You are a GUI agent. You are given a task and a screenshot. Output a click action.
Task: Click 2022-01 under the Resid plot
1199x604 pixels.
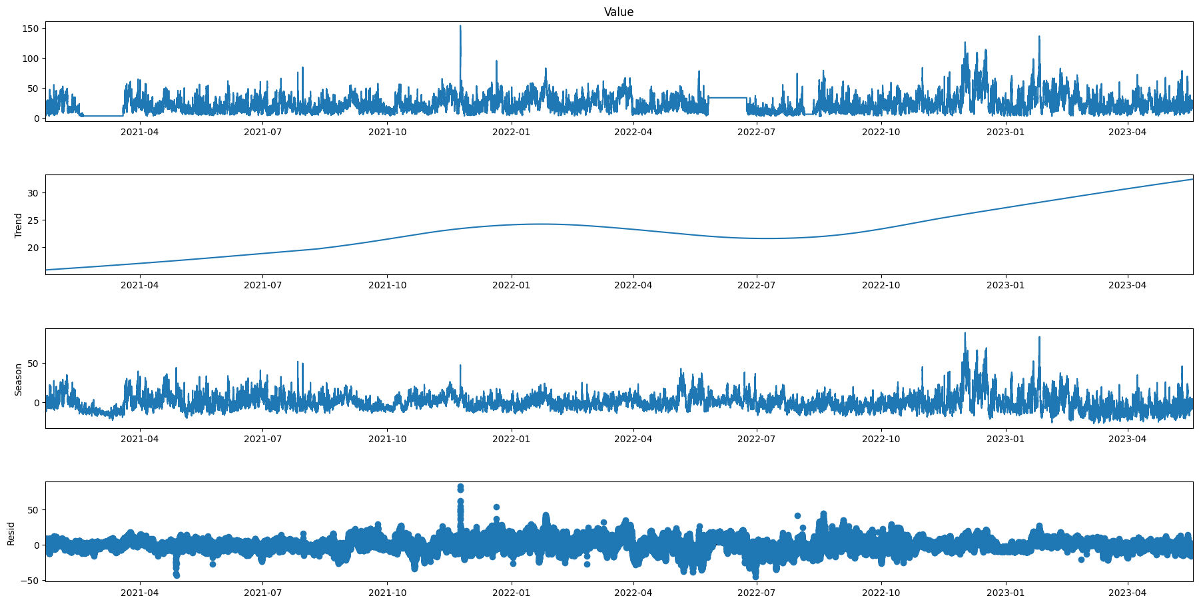pyautogui.click(x=512, y=592)
